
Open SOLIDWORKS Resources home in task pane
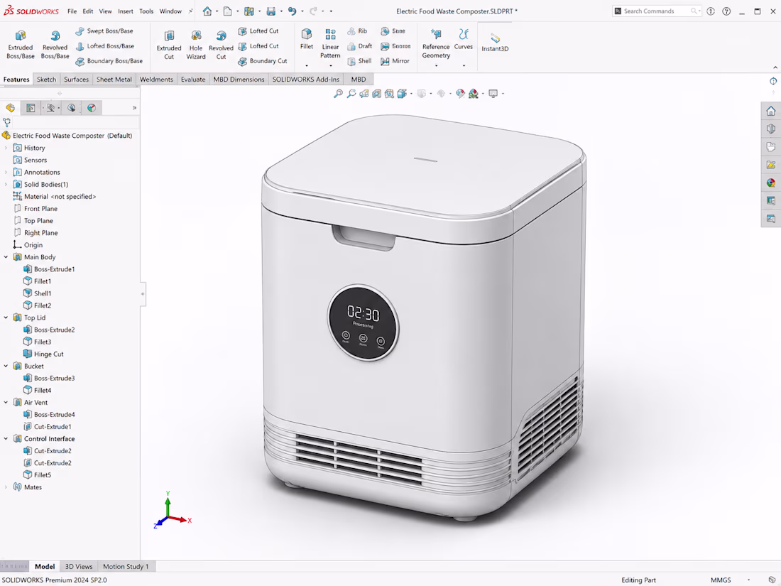(x=771, y=111)
